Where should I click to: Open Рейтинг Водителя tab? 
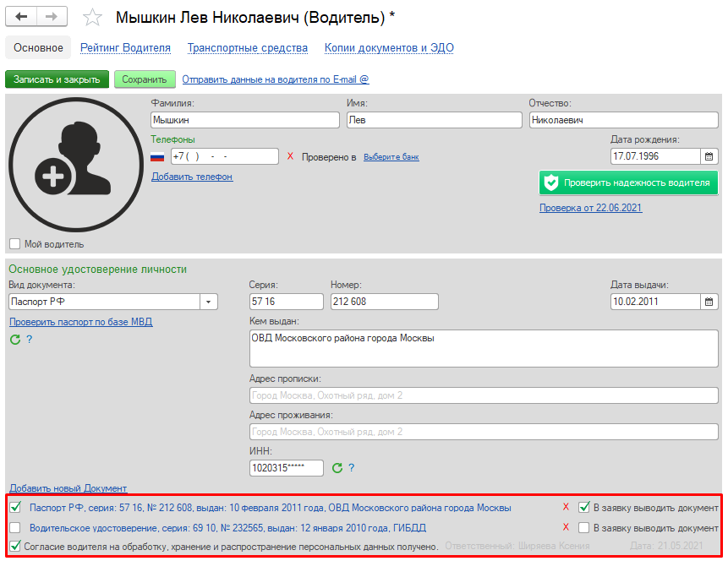(125, 48)
